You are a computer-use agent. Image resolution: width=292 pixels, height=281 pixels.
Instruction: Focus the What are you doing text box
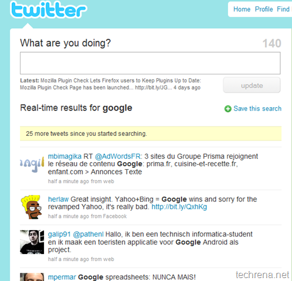150,63
